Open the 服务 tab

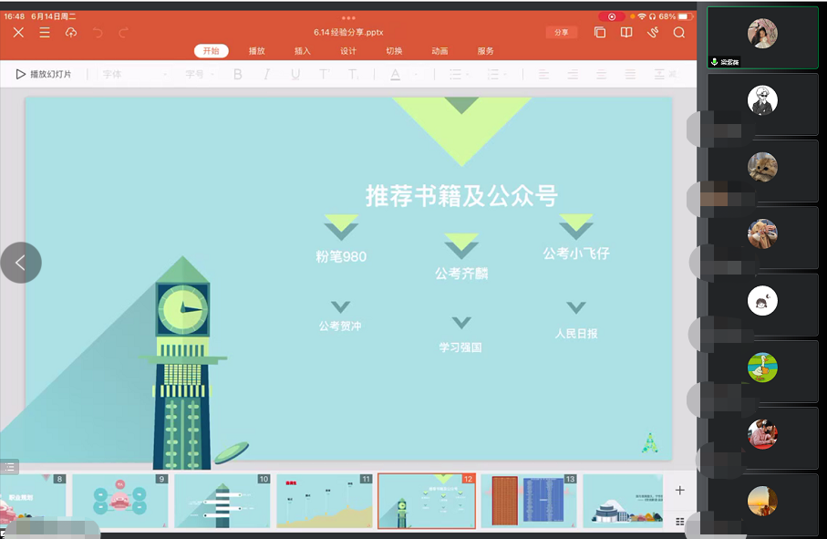[485, 51]
